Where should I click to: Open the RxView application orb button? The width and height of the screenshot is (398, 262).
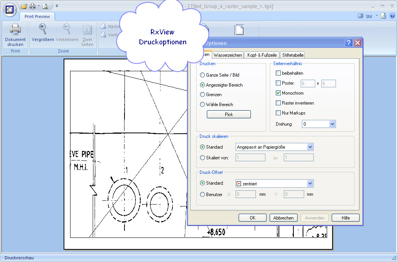coord(9,8)
